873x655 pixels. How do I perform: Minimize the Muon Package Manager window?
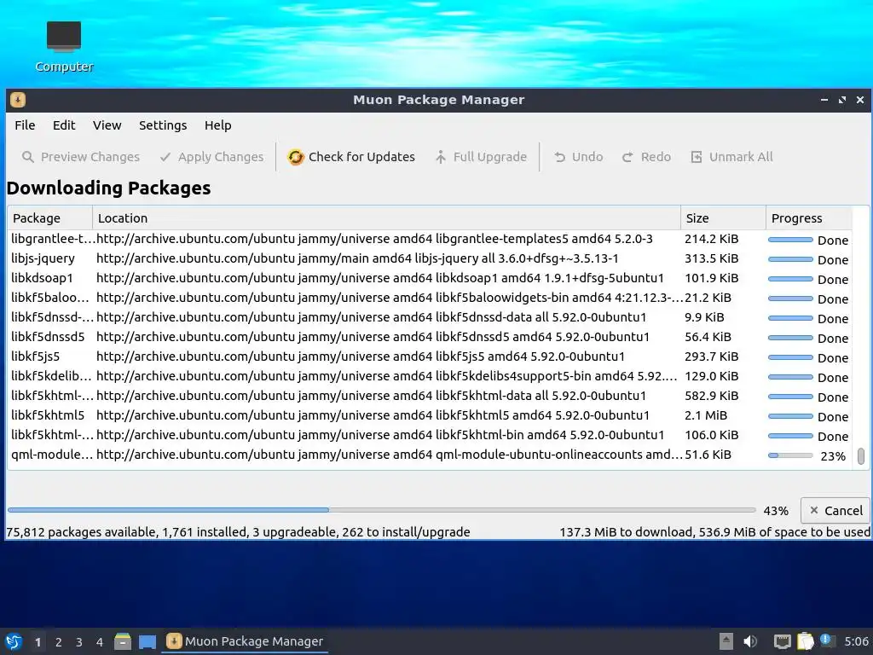coord(824,100)
